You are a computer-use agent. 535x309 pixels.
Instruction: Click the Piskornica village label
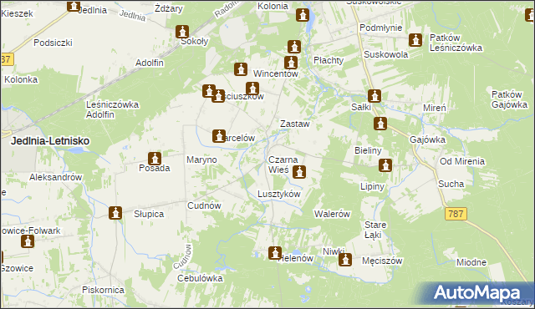(103, 290)
